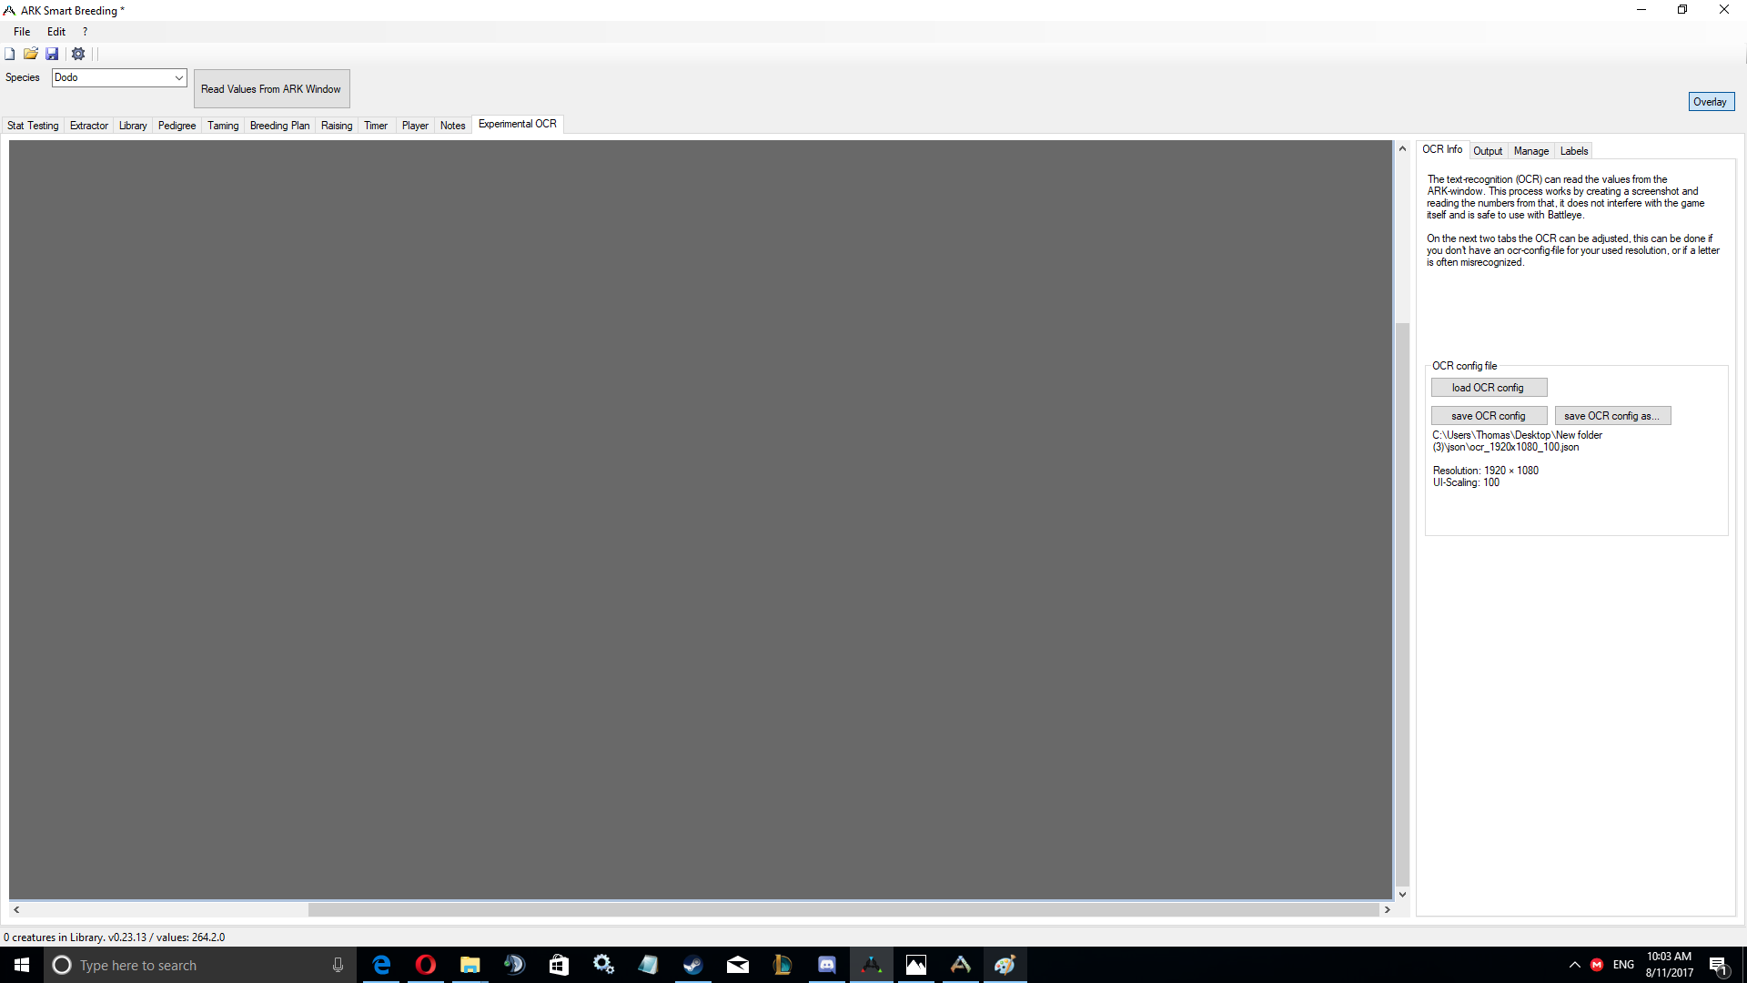Expand the hidden icons in system tray
The image size is (1747, 983).
coord(1573,965)
